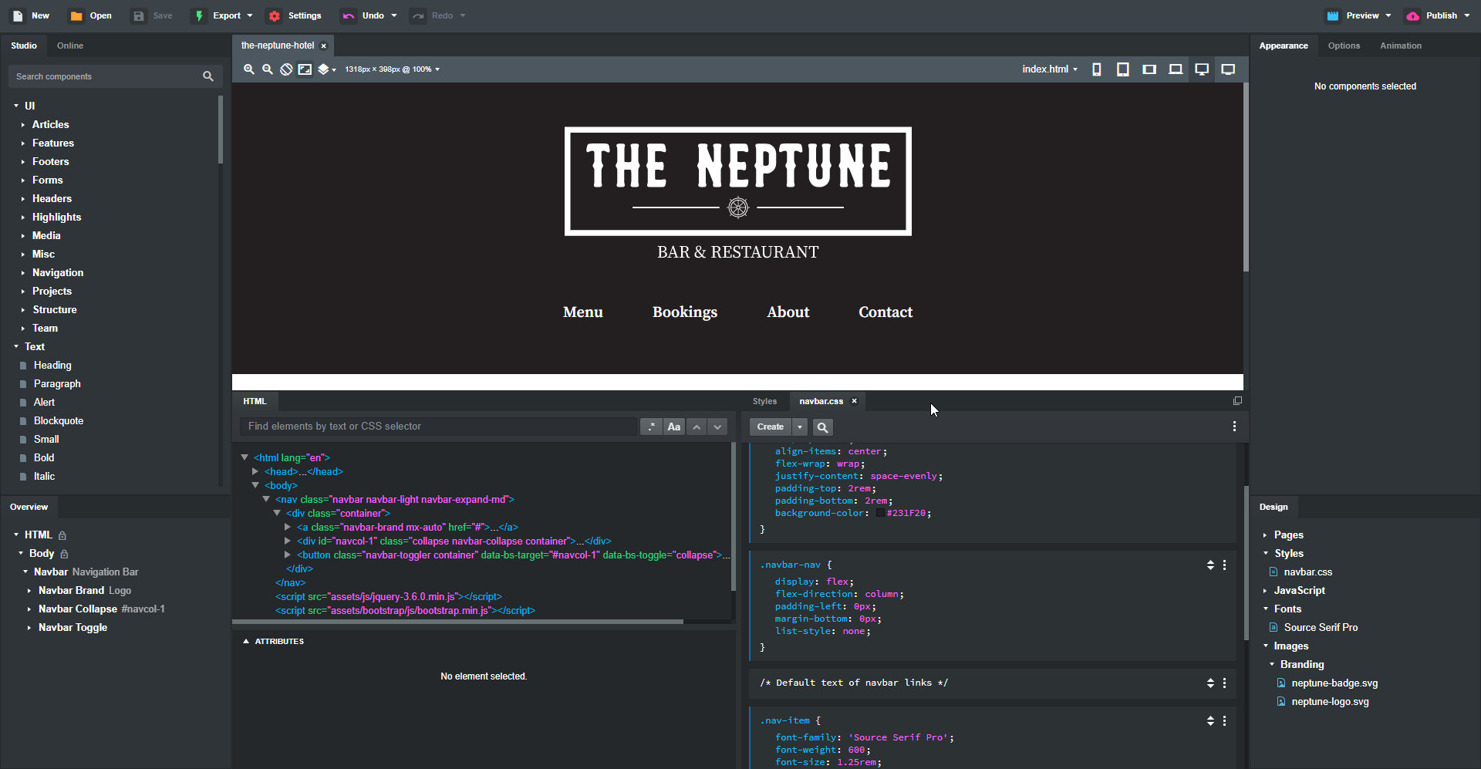Click the search icon in CSS editor
Screen dimensions: 1481x769
[x=822, y=427]
